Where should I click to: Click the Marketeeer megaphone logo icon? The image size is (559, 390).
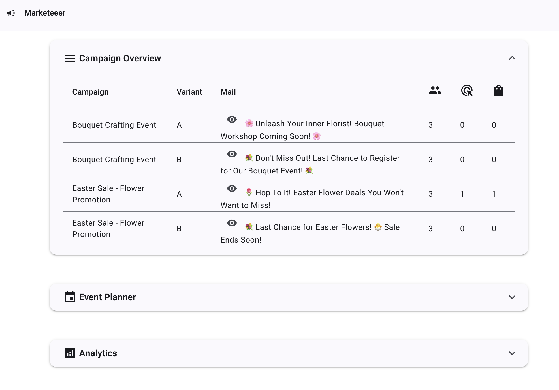[x=11, y=13]
